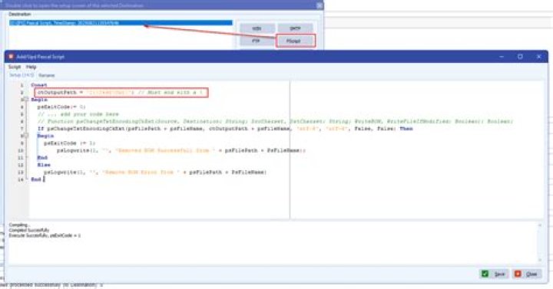553x289 pixels.
Task: Collapse the Begin block at line 3
Action: tap(26, 100)
